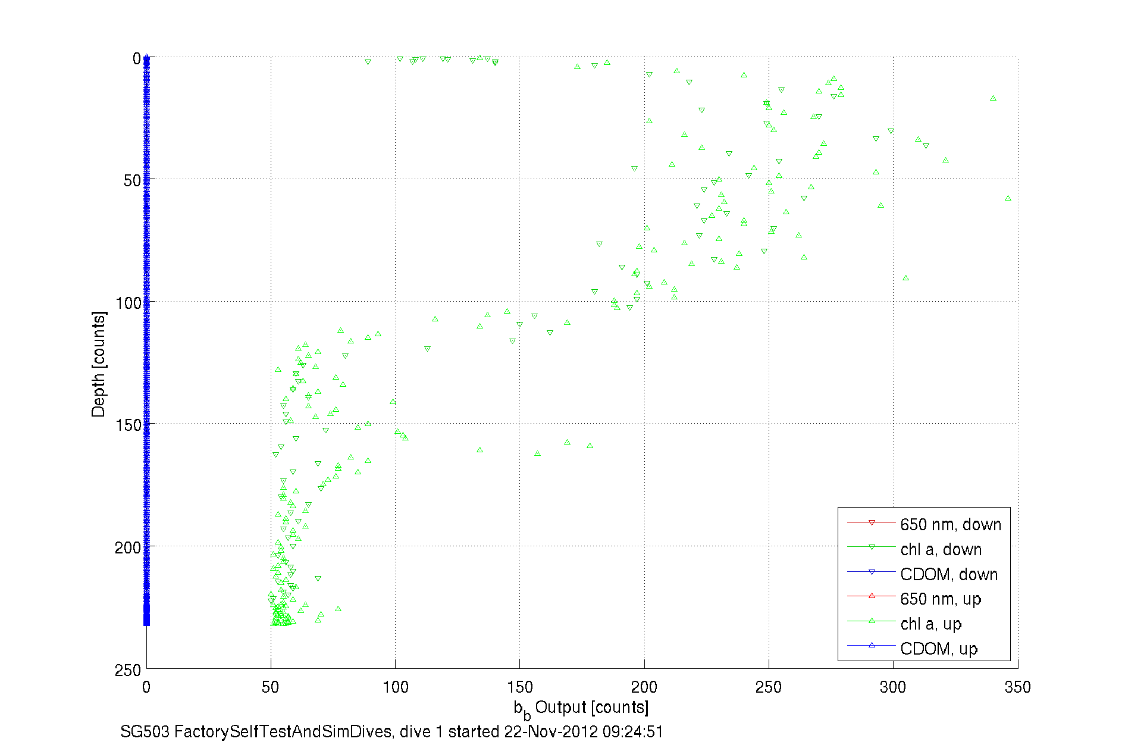Click the 'chl a, down' legend entry
The width and height of the screenshot is (1125, 751).
pos(914,549)
